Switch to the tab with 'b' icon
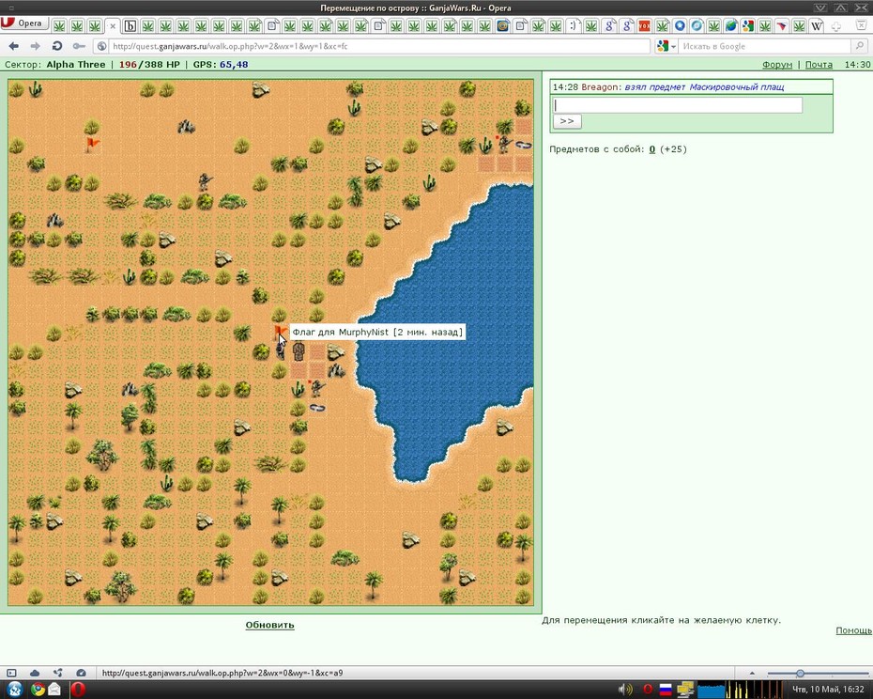 (130, 25)
